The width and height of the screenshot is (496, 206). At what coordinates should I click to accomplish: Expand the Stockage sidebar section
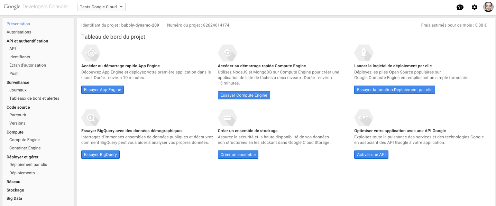(x=15, y=190)
